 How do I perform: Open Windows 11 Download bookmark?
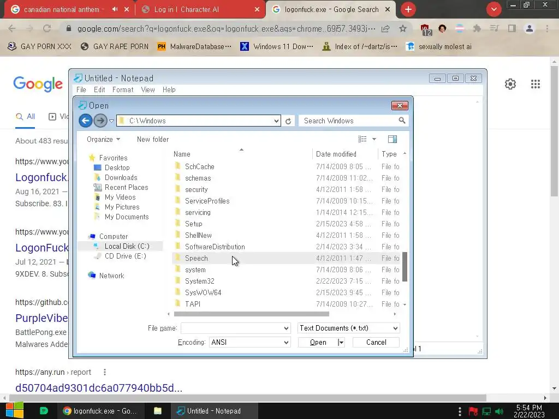pyautogui.click(x=277, y=47)
